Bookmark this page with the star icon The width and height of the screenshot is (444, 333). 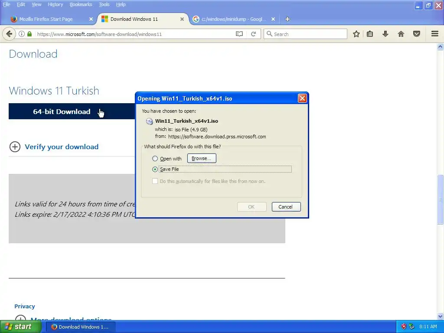click(x=356, y=34)
